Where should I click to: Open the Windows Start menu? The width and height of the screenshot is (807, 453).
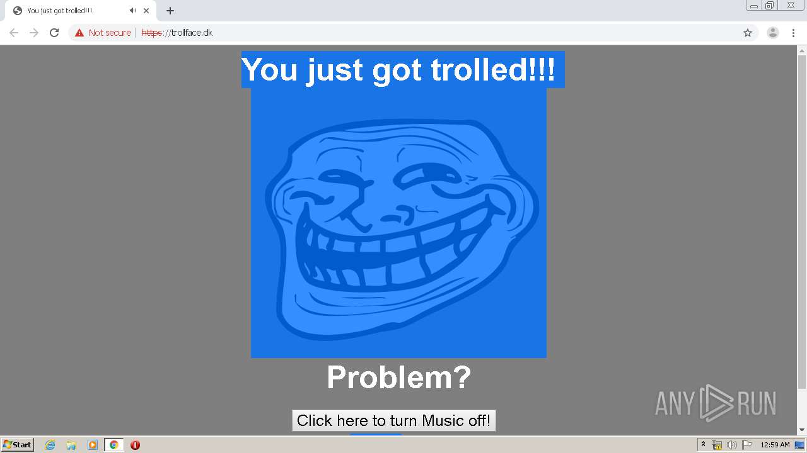(18, 444)
